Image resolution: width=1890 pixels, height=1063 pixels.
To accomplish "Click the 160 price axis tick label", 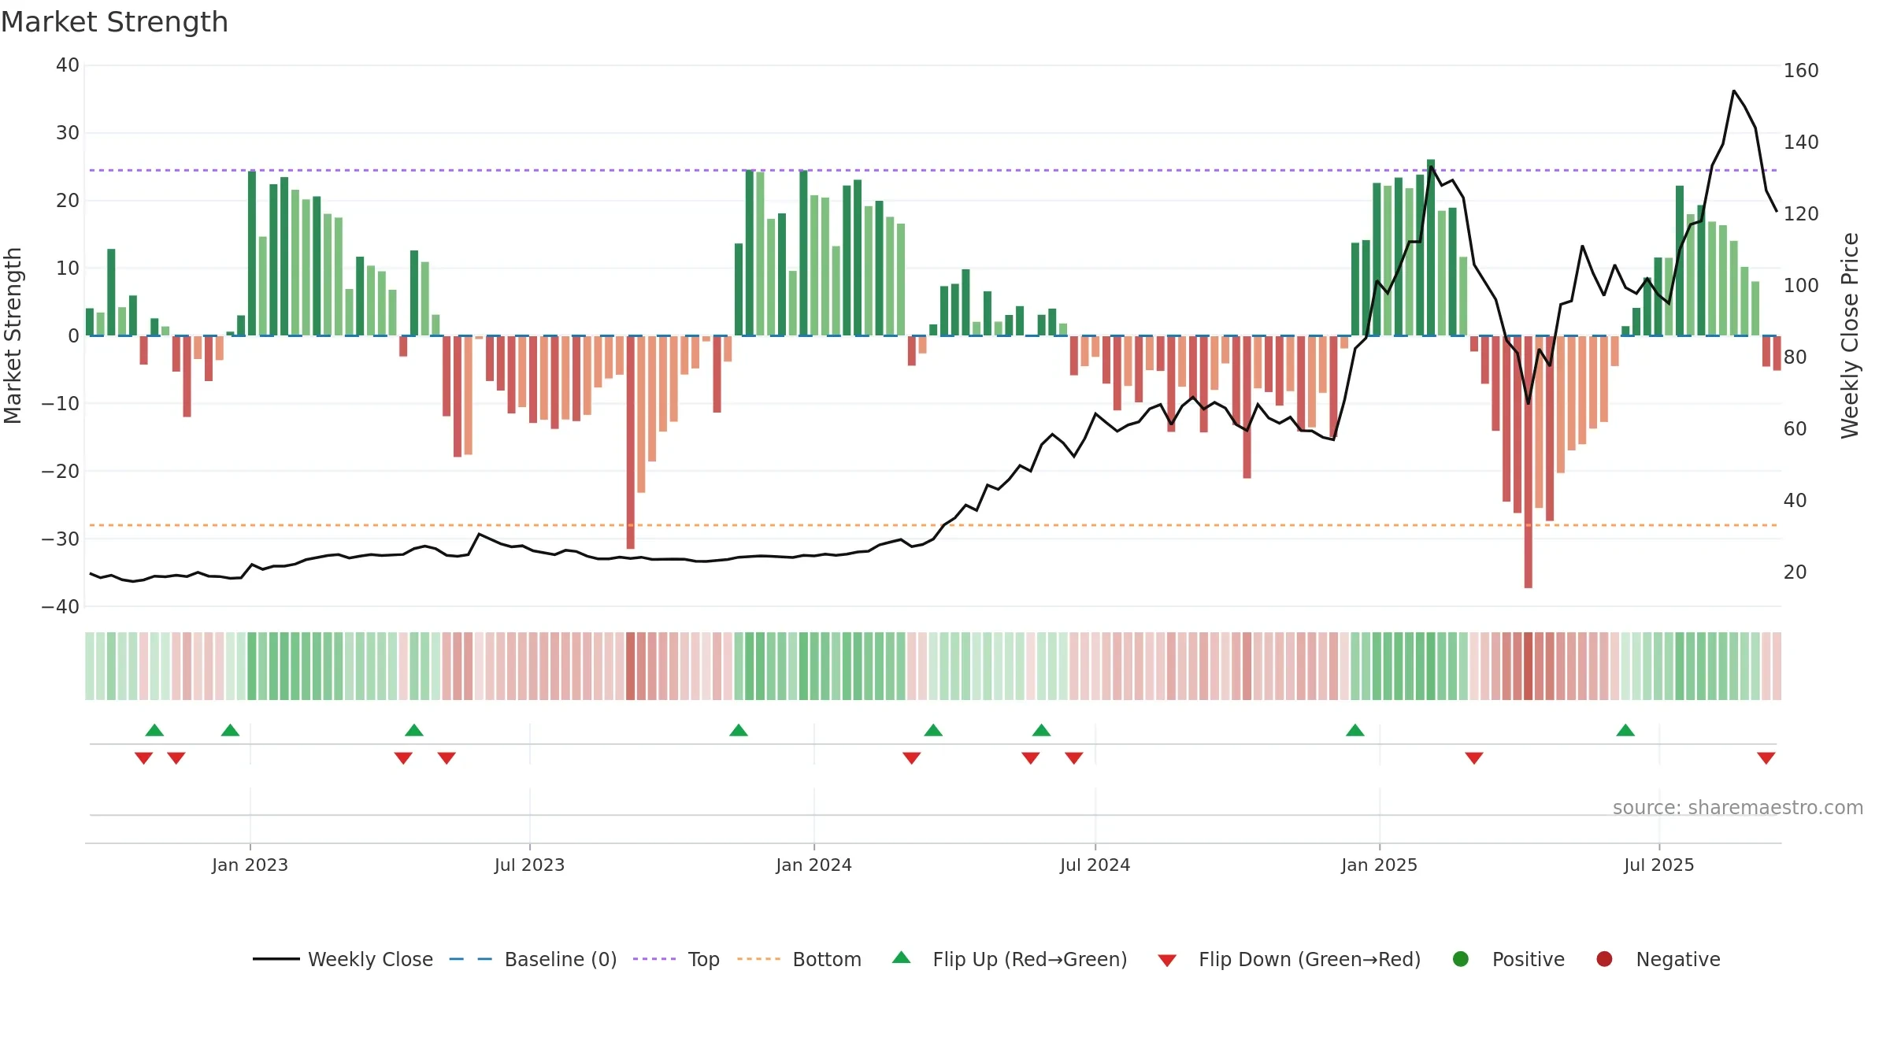I will (x=1801, y=71).
